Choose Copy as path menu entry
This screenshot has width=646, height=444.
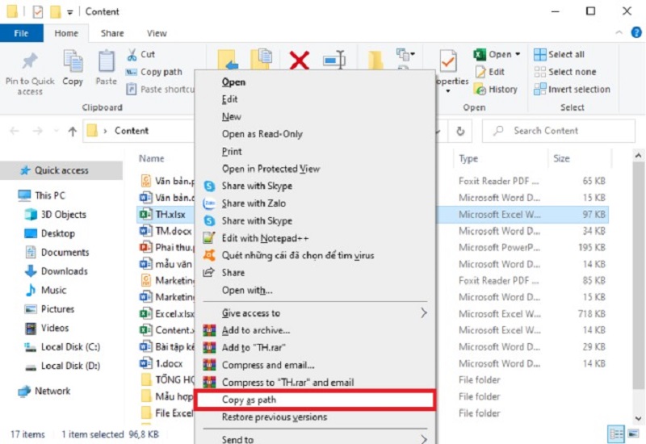315,400
